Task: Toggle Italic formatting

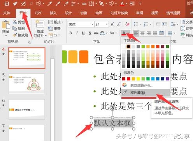Action: click(x=77, y=33)
